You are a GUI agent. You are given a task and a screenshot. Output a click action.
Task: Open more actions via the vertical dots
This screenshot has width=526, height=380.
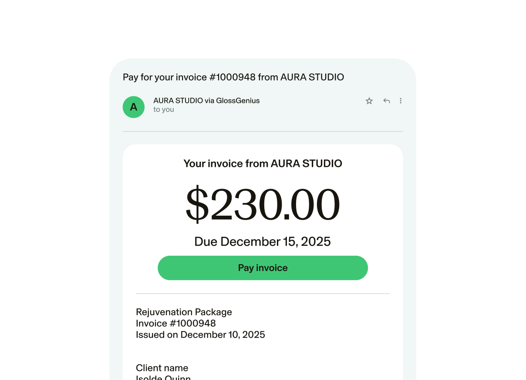coord(401,101)
